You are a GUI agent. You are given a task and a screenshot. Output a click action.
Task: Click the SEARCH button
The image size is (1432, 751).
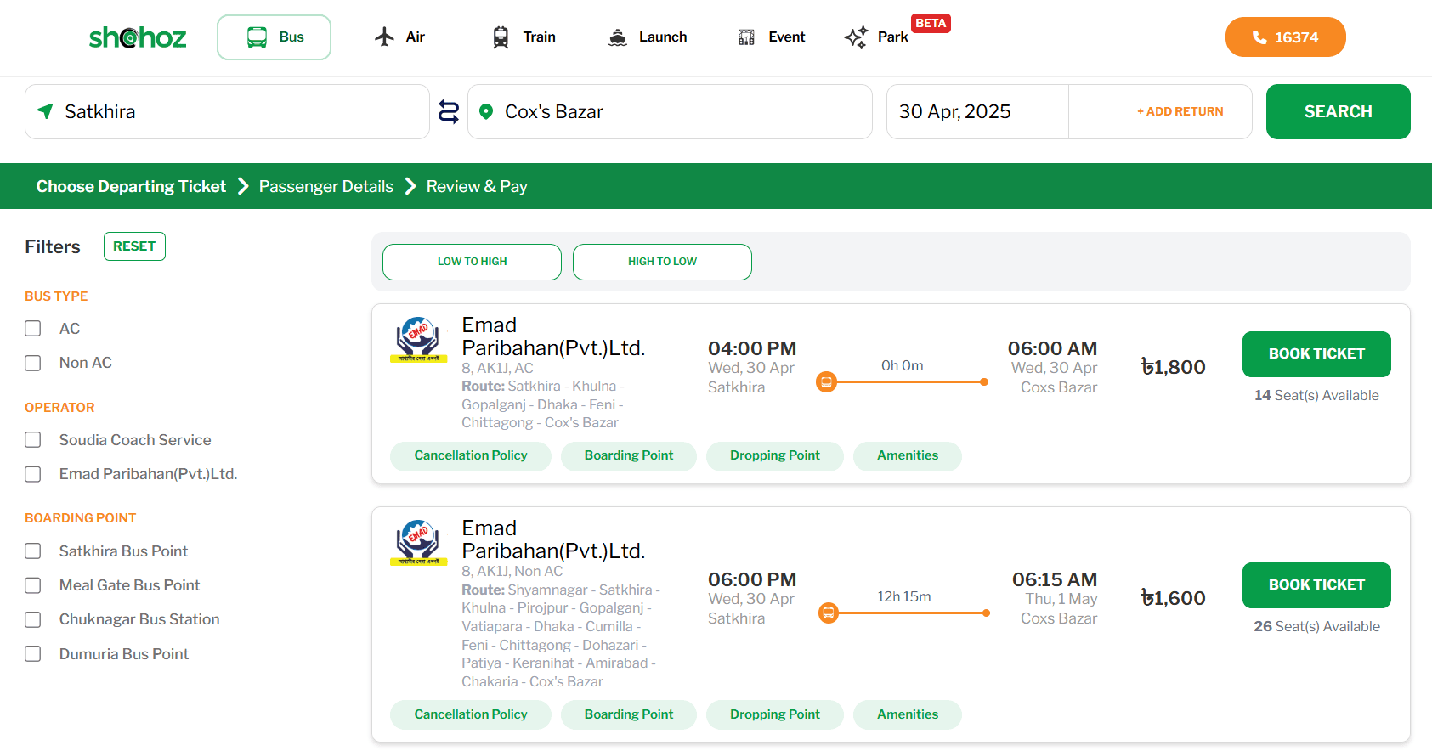(1338, 111)
